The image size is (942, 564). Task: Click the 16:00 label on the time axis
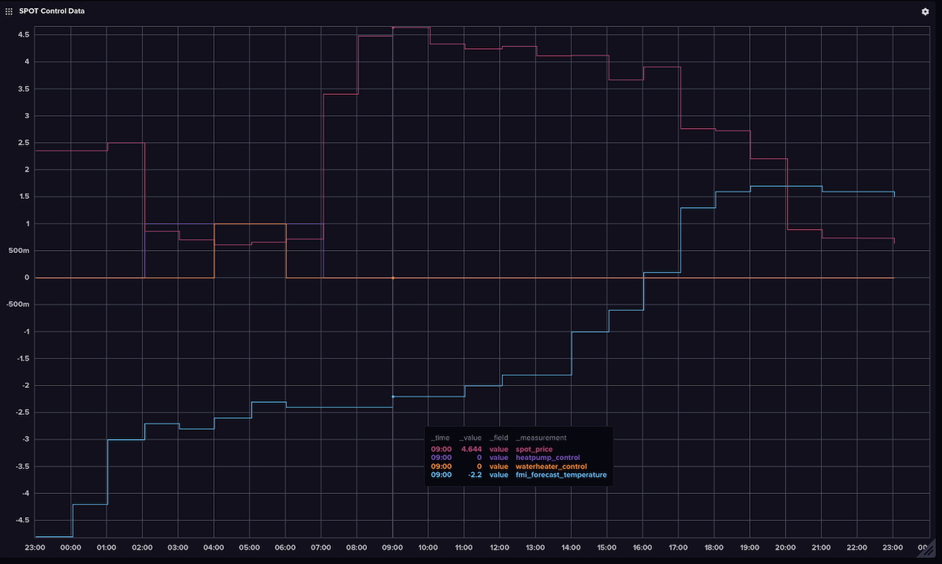pos(642,547)
